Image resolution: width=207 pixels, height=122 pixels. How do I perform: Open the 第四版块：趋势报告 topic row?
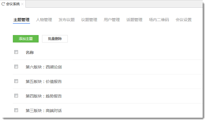(x=44, y=96)
